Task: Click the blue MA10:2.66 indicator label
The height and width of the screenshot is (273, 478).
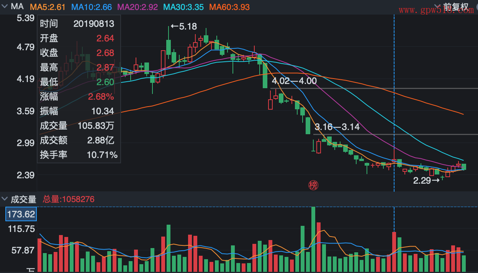Action: [x=92, y=7]
